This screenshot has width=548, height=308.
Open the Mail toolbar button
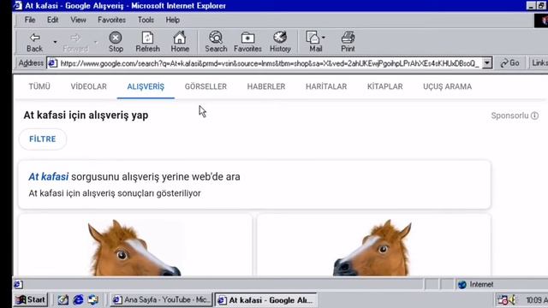(x=316, y=42)
